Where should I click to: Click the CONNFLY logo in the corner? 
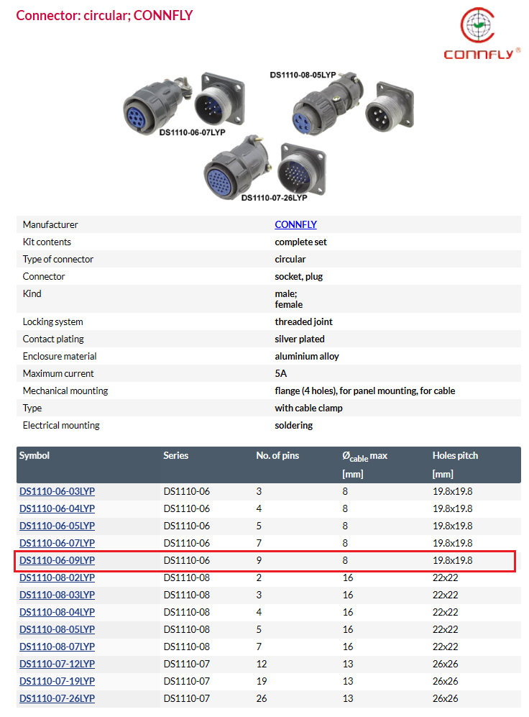point(482,34)
